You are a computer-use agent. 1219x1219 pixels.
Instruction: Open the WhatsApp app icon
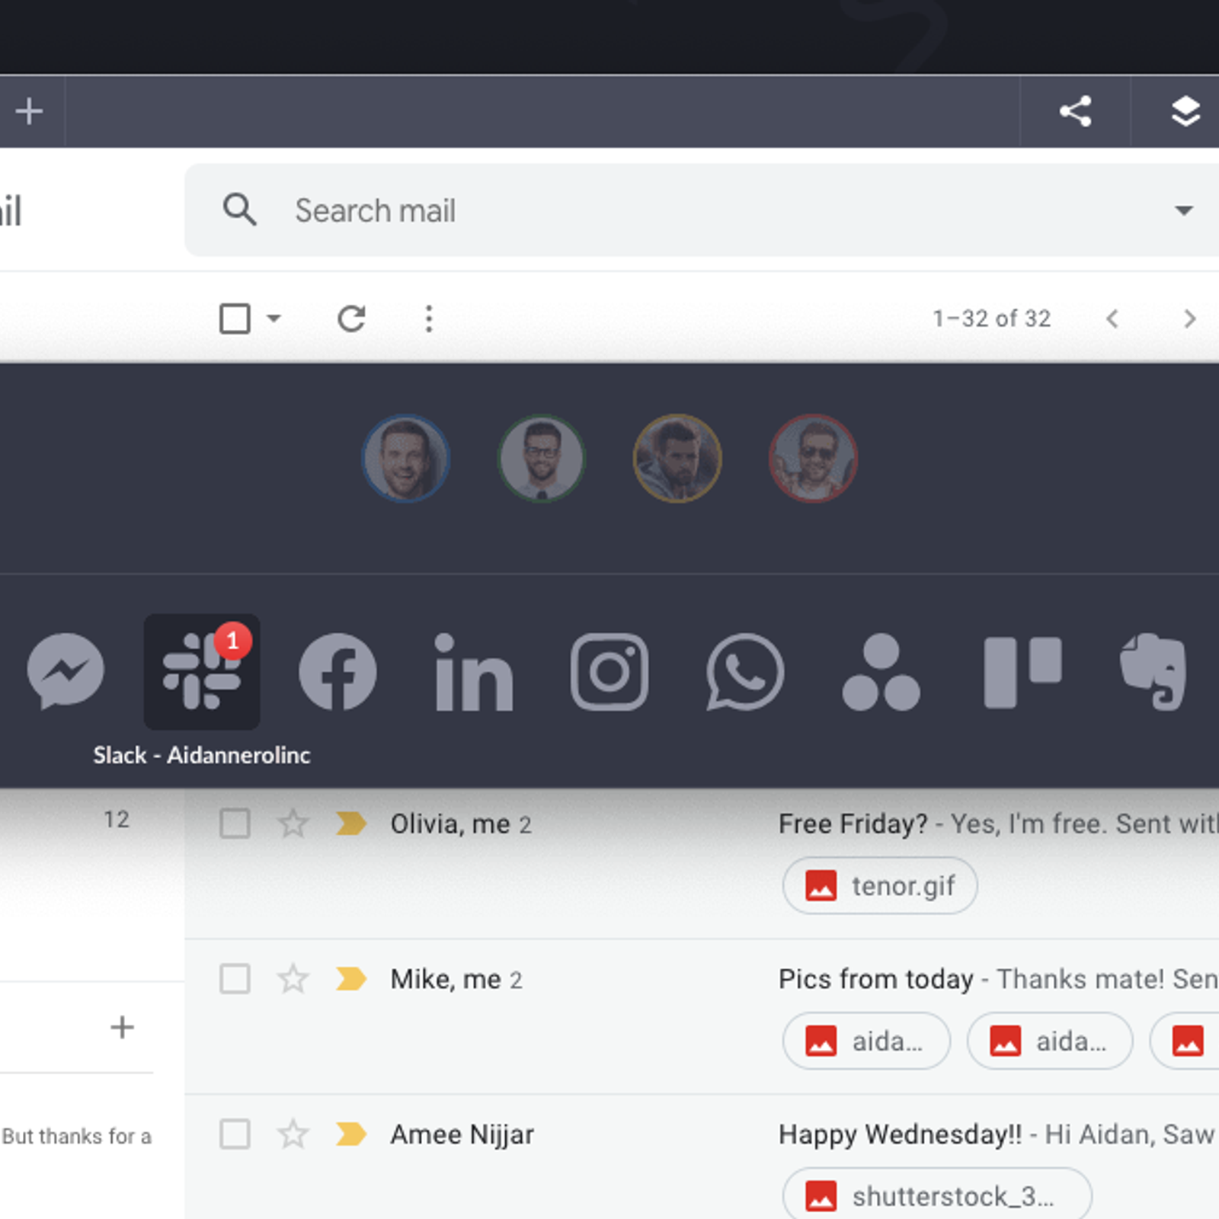[x=745, y=671]
